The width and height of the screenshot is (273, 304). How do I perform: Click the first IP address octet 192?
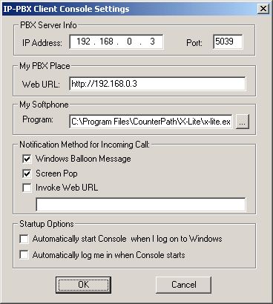click(x=83, y=42)
